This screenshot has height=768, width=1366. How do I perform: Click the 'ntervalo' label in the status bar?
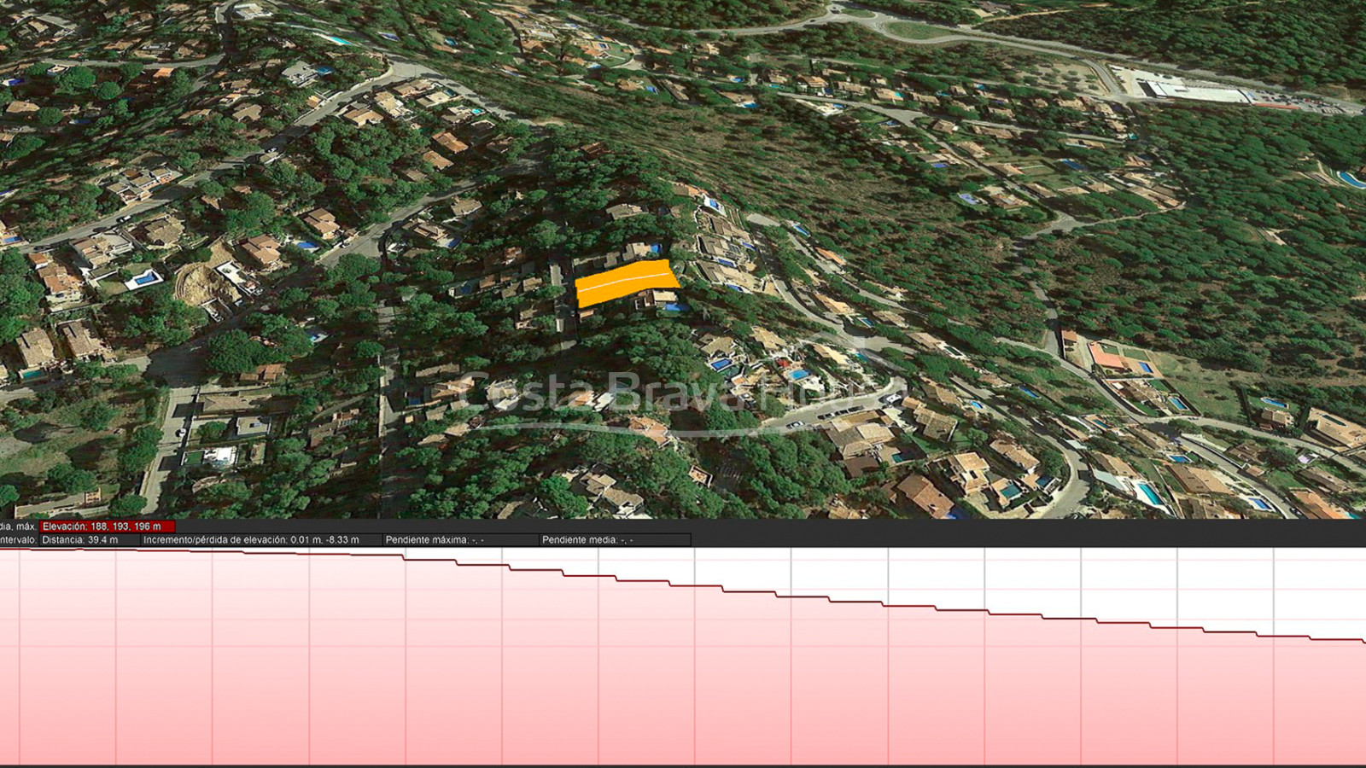click(x=19, y=540)
